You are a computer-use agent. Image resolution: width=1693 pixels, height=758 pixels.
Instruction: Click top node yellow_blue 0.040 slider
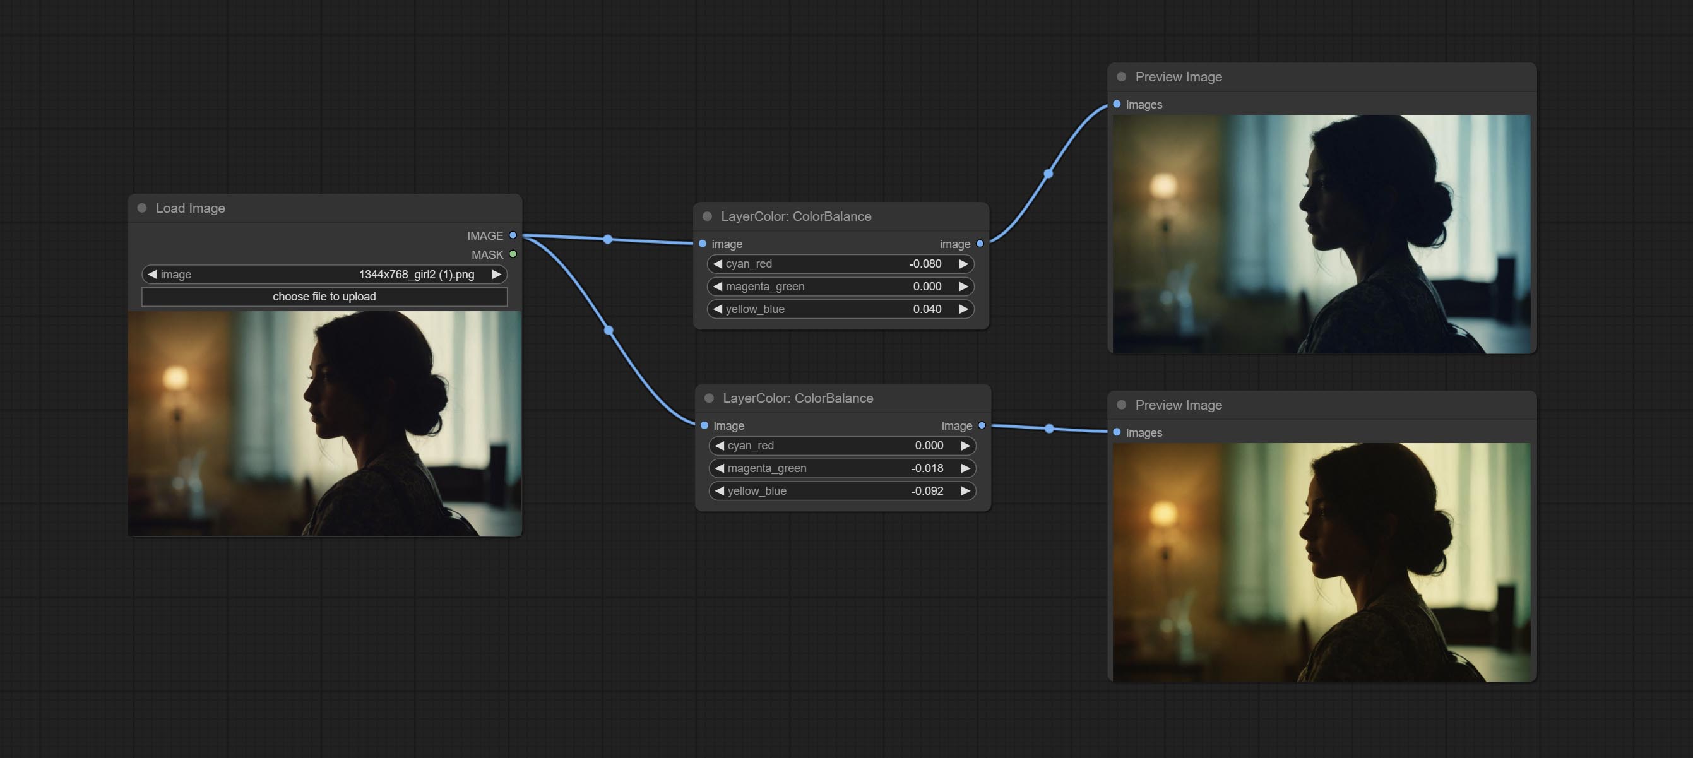[x=840, y=309]
